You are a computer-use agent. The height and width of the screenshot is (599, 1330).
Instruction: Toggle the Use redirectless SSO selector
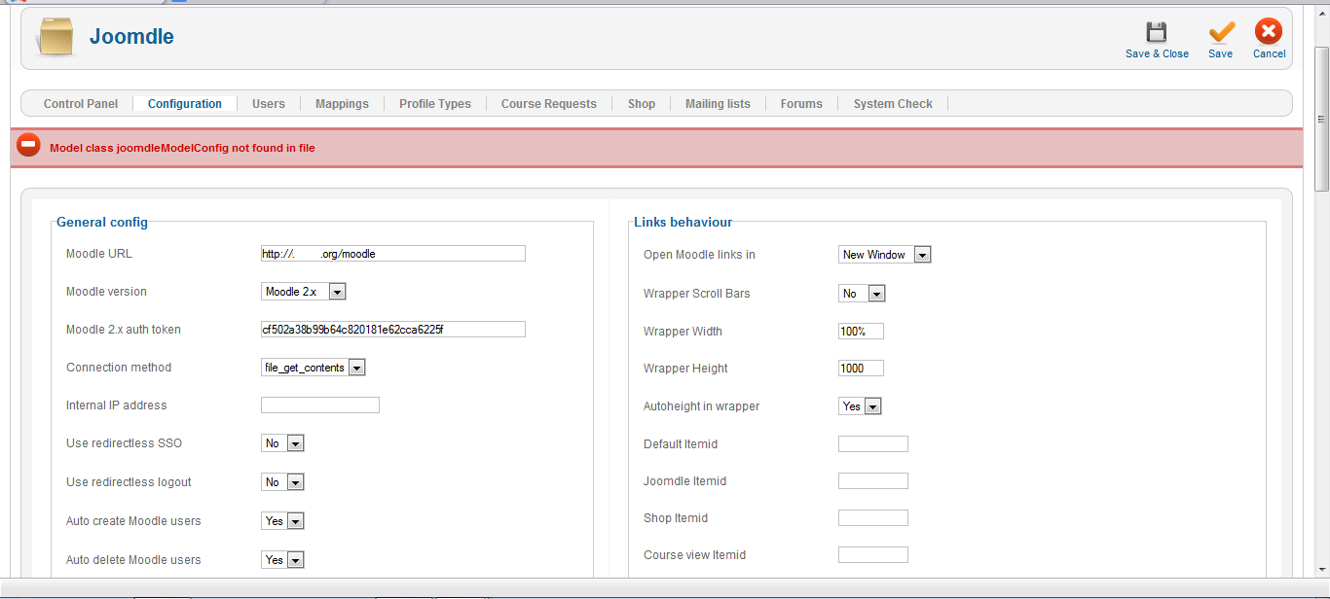282,443
